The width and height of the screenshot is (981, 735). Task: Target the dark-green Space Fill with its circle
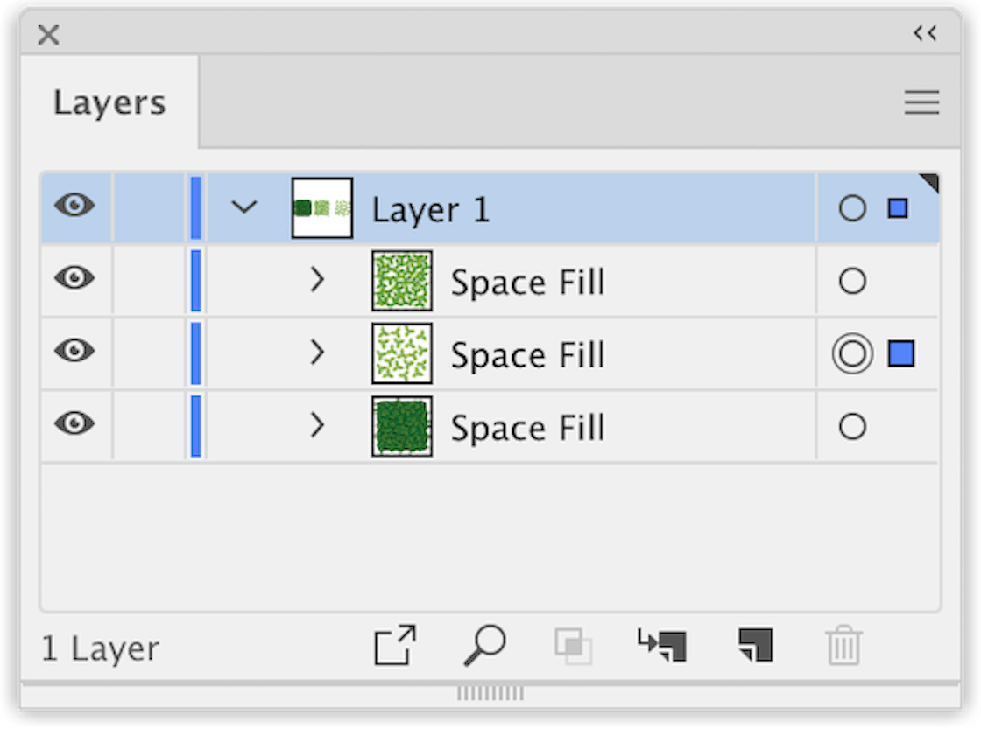(851, 427)
